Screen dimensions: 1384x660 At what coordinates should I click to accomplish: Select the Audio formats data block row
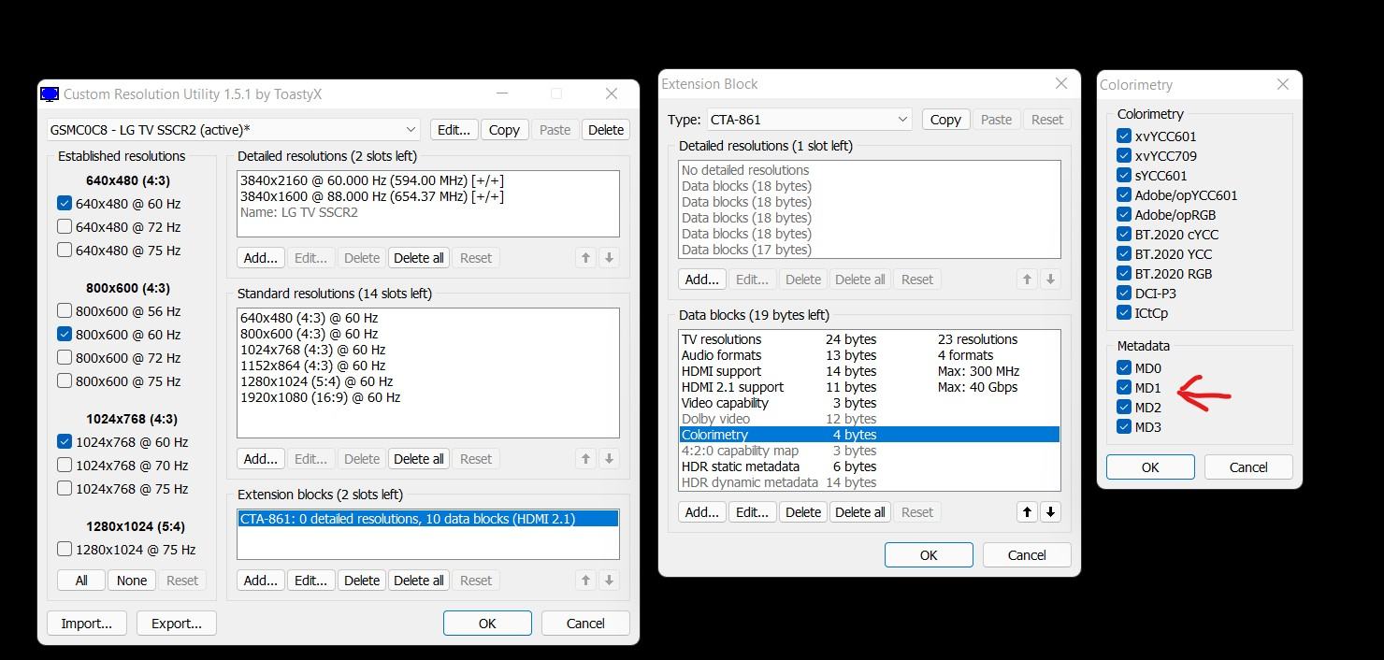tap(870, 355)
